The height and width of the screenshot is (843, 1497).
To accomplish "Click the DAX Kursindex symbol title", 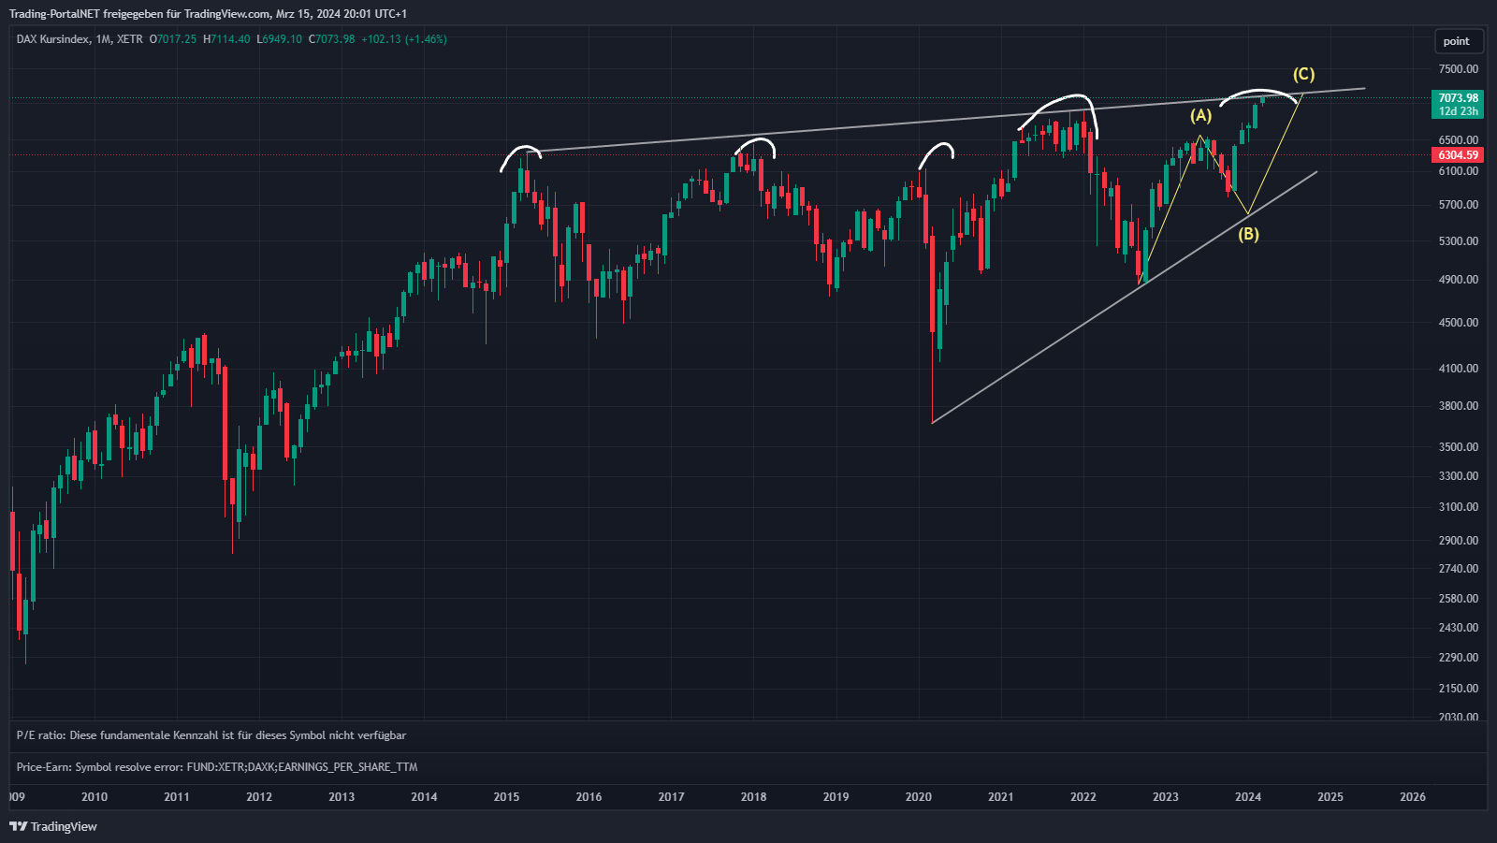I will [53, 39].
